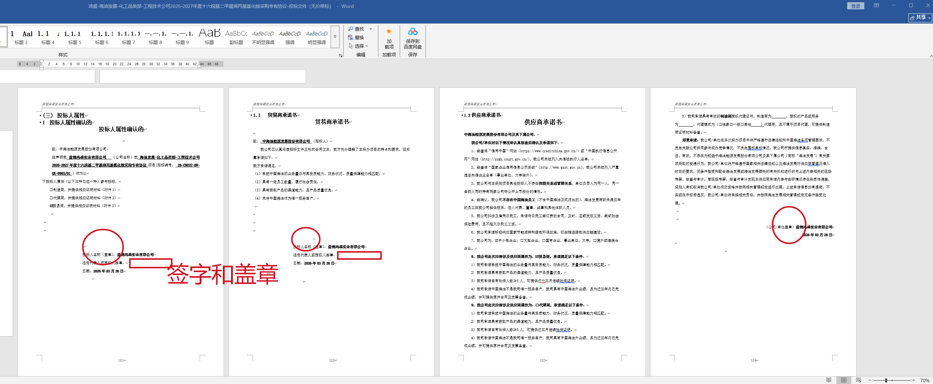Viewport: 933px width, 384px height.
Task: Open the Styles pane dialog launcher
Action: click(x=340, y=56)
